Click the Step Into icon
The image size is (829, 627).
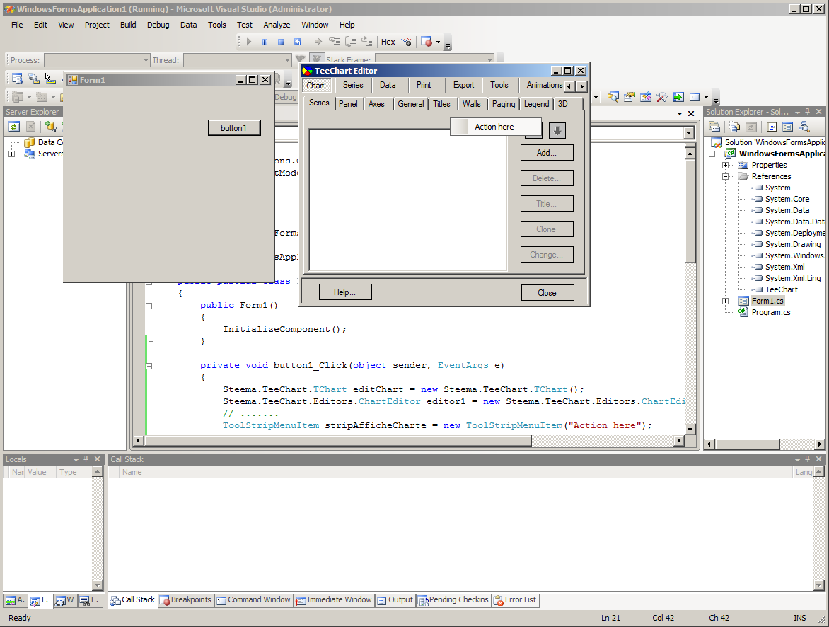point(334,42)
